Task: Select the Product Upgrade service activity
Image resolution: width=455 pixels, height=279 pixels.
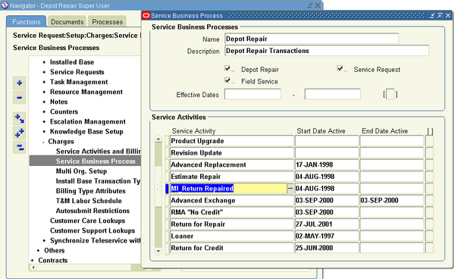Action: click(231, 141)
